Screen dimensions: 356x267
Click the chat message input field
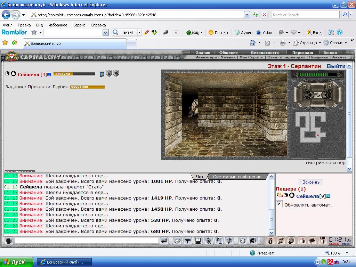coord(87,241)
